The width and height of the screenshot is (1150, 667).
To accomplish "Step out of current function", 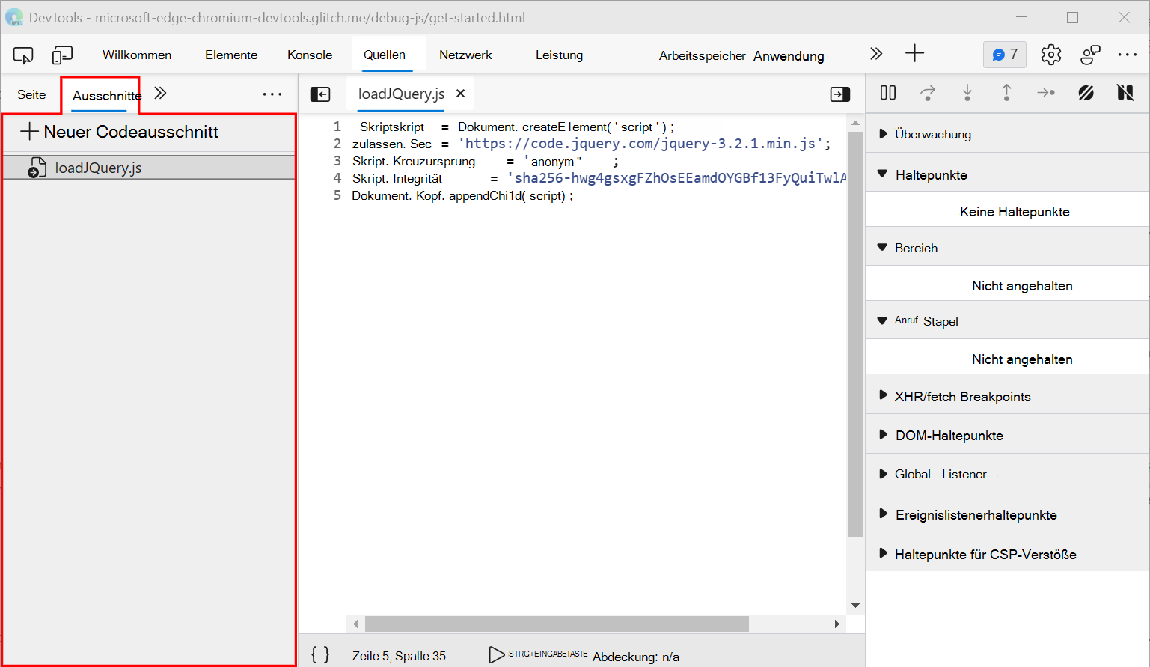I will (x=1006, y=93).
